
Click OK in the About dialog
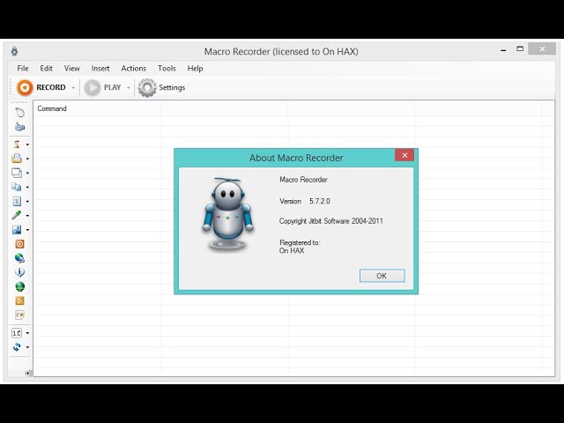(382, 276)
